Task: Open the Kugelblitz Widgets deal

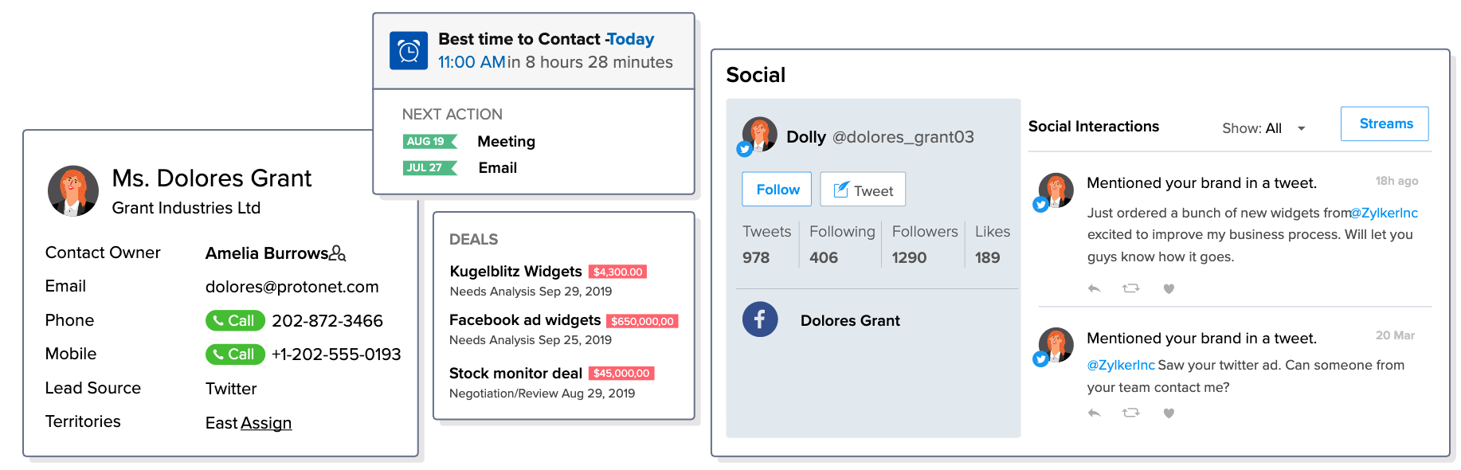Action: pyautogui.click(x=515, y=272)
